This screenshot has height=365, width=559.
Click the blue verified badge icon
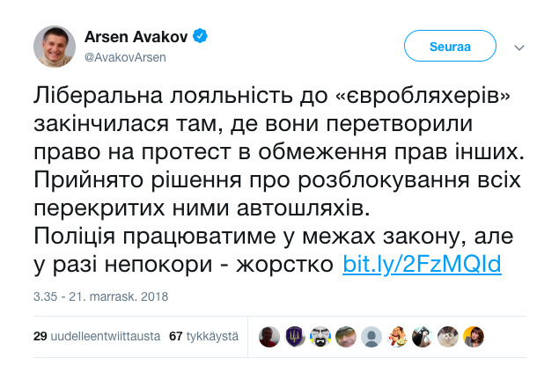pyautogui.click(x=201, y=36)
